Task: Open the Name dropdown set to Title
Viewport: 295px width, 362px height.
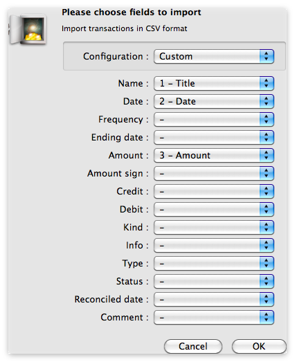Action: pos(214,83)
